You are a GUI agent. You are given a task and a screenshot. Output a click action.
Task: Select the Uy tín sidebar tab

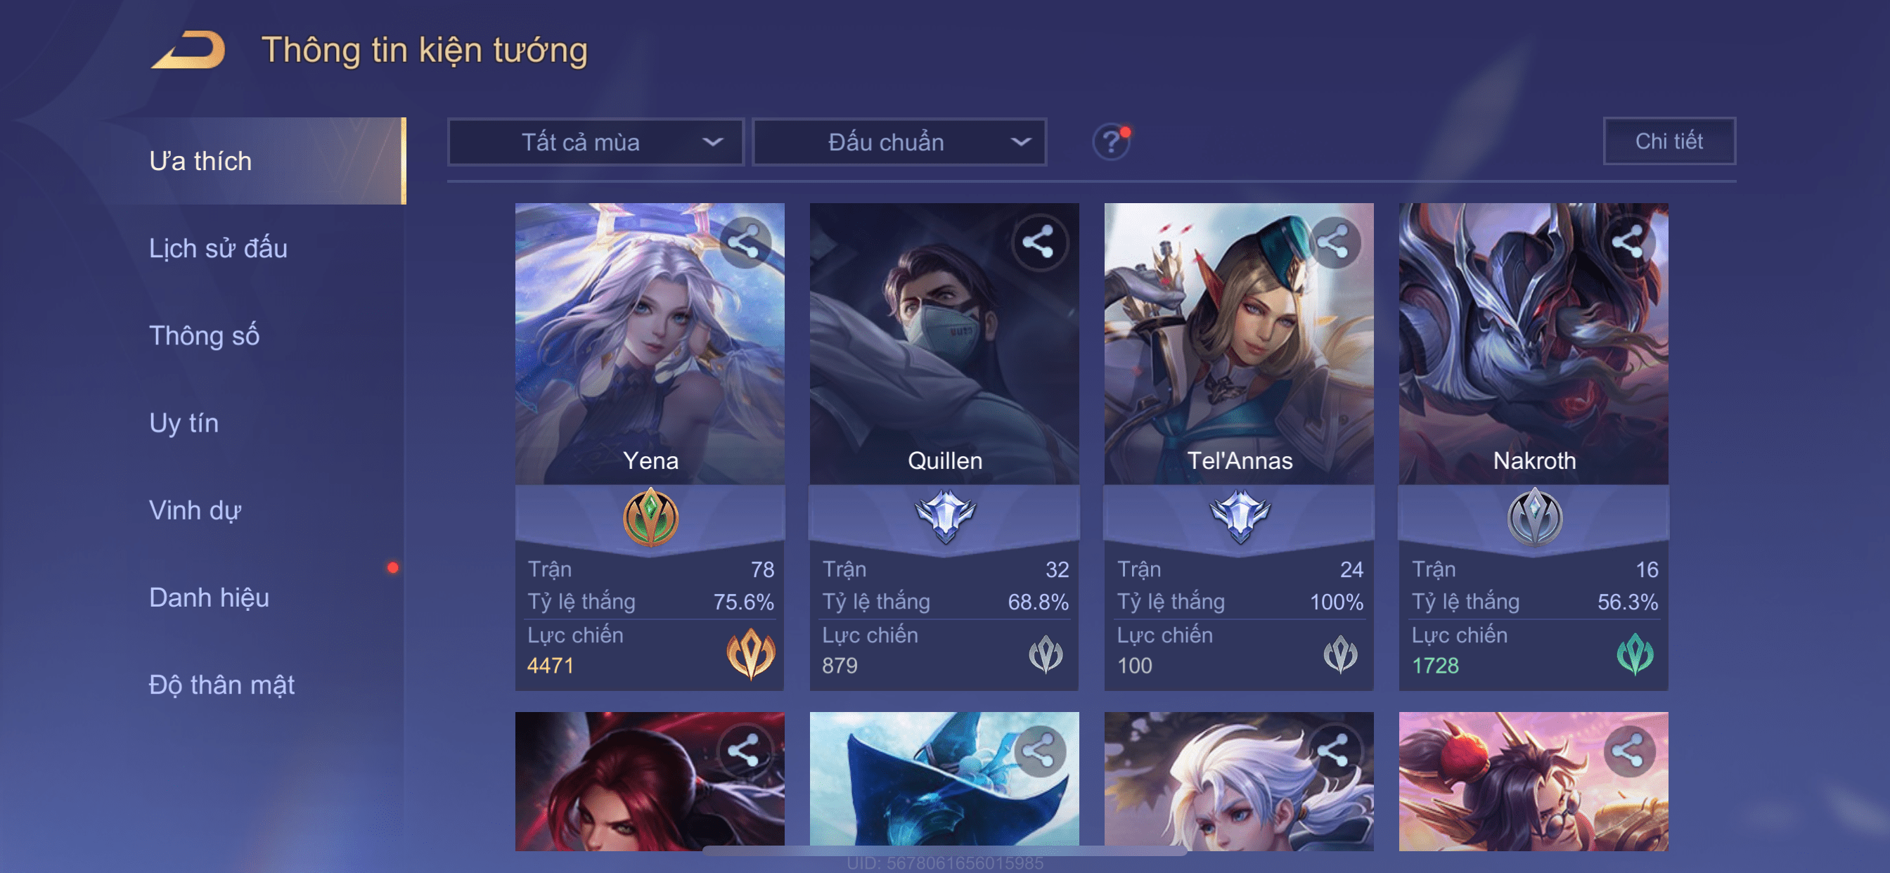(x=184, y=422)
